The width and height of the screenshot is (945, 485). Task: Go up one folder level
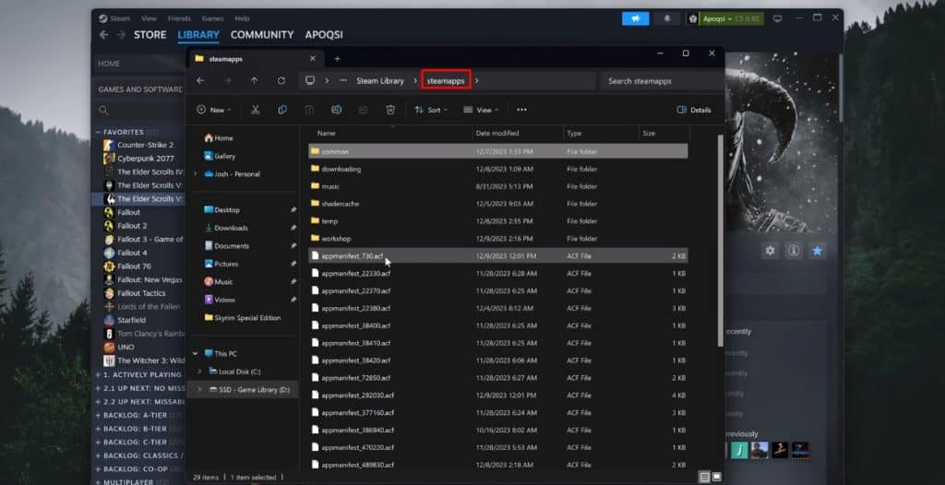(255, 81)
